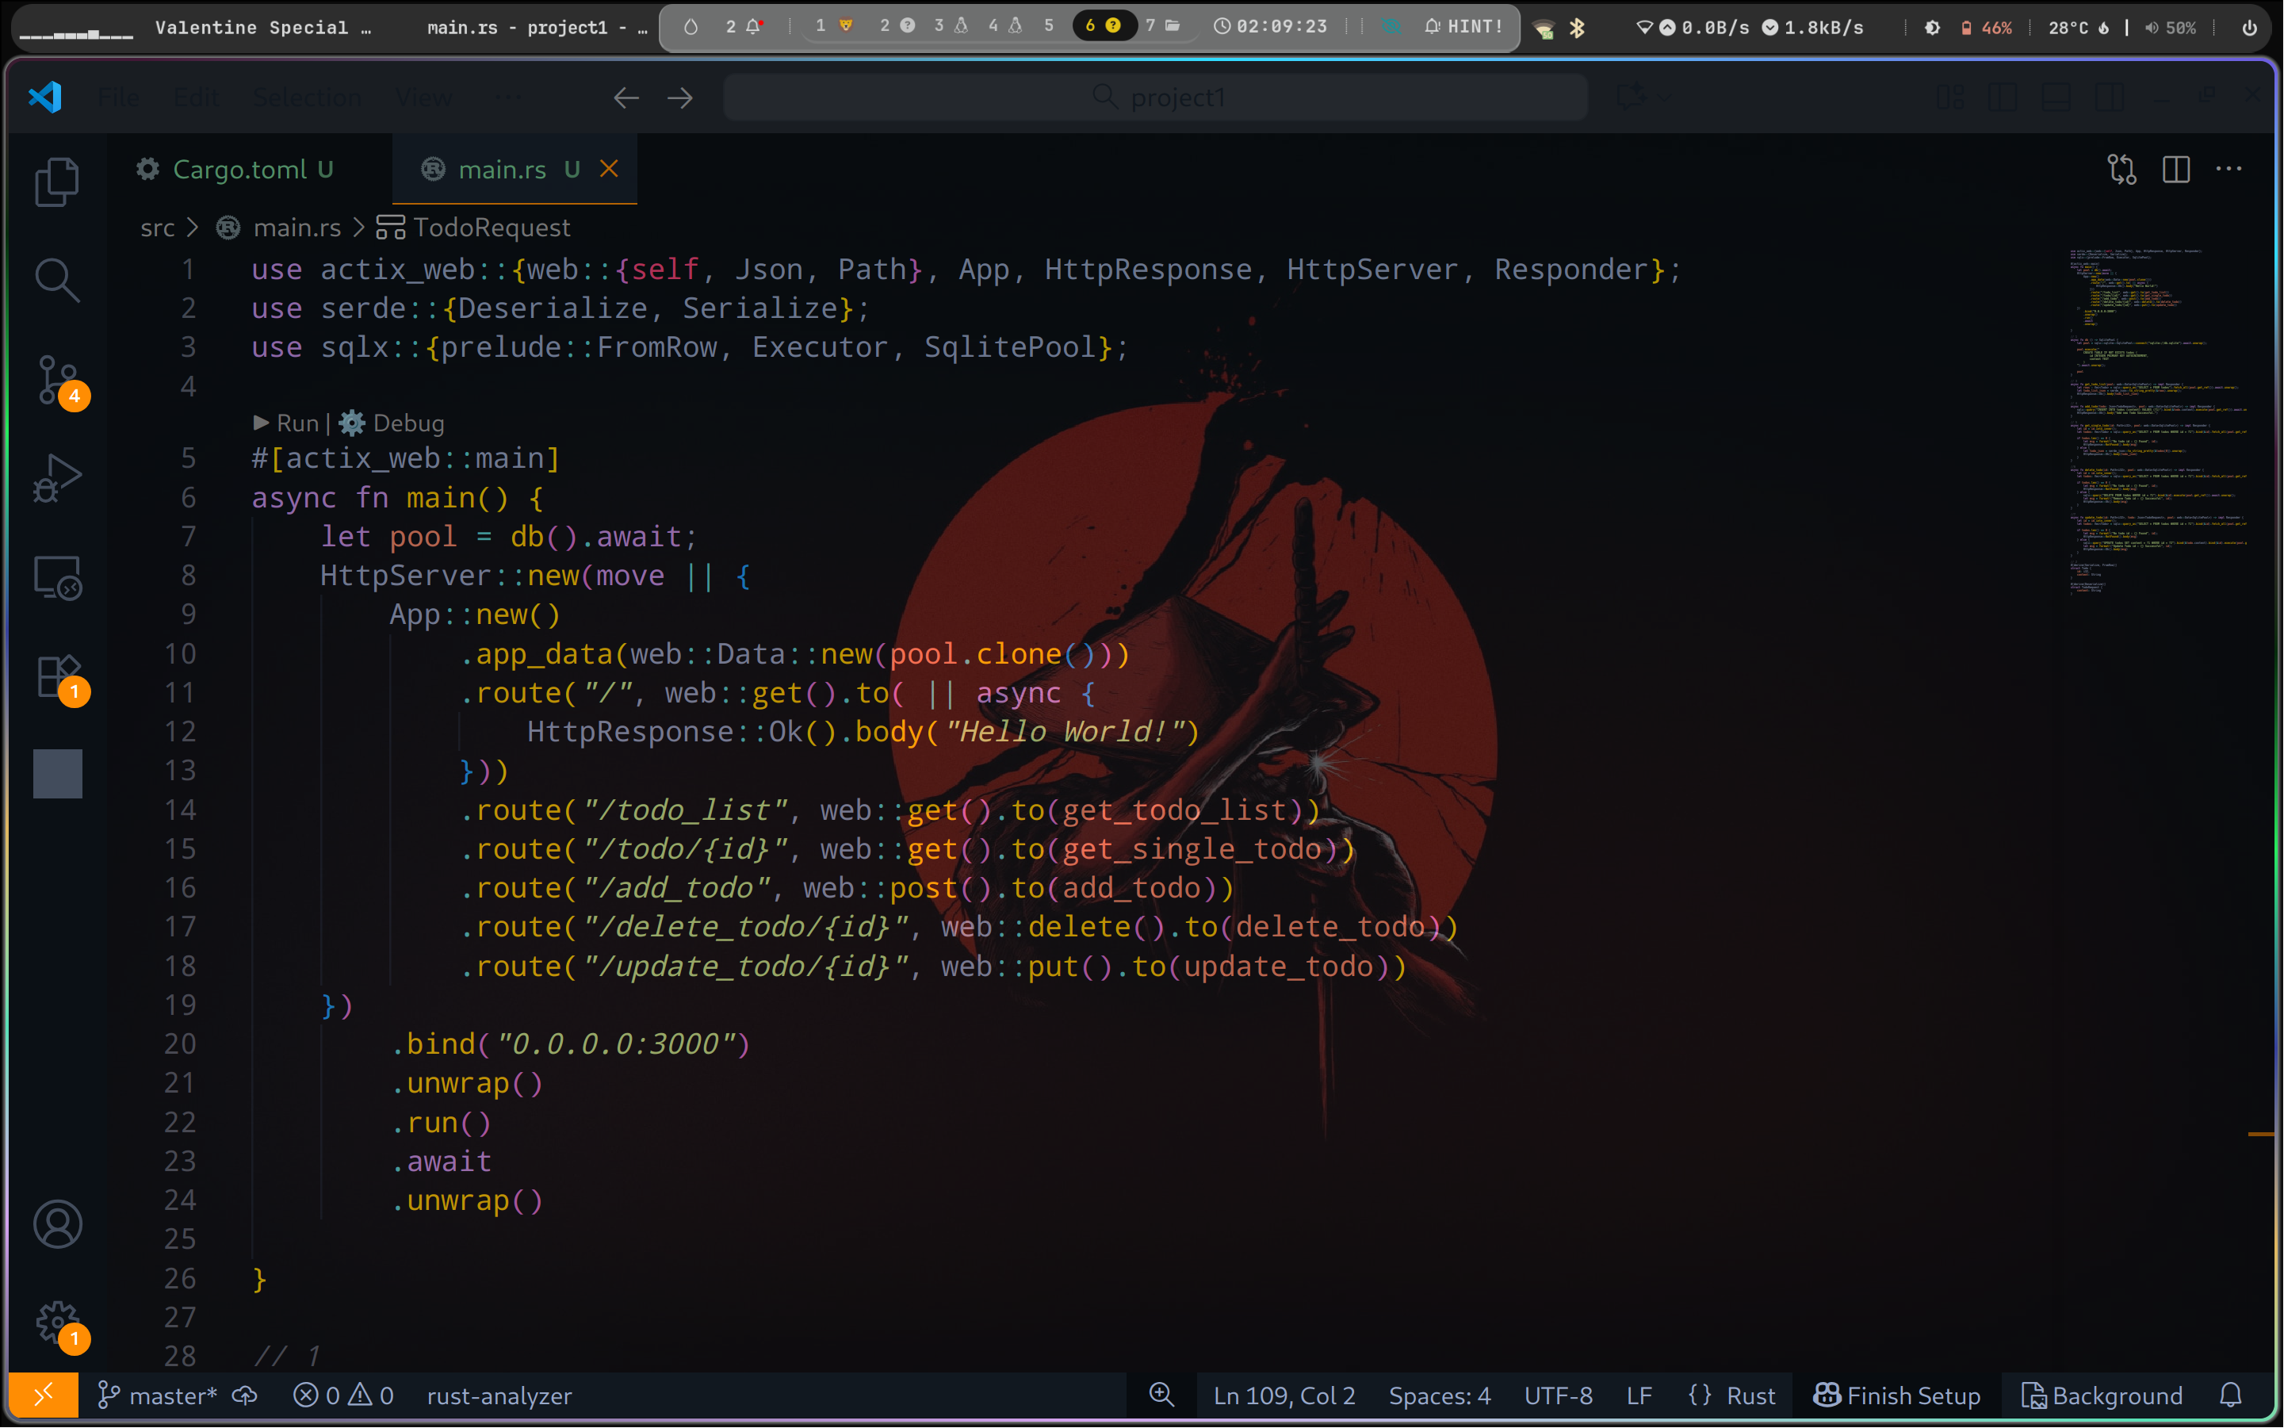This screenshot has width=2284, height=1428.
Task: Toggle the Background status bar item
Action: pos(2102,1395)
